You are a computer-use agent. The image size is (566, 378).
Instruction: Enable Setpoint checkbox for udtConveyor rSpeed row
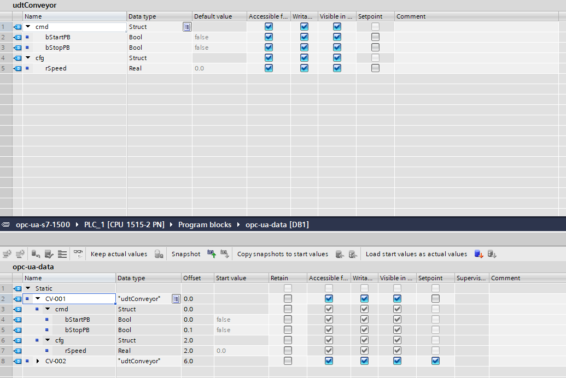coord(375,68)
